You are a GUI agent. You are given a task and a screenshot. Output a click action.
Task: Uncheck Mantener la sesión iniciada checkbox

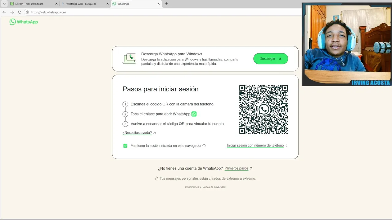pos(125,146)
